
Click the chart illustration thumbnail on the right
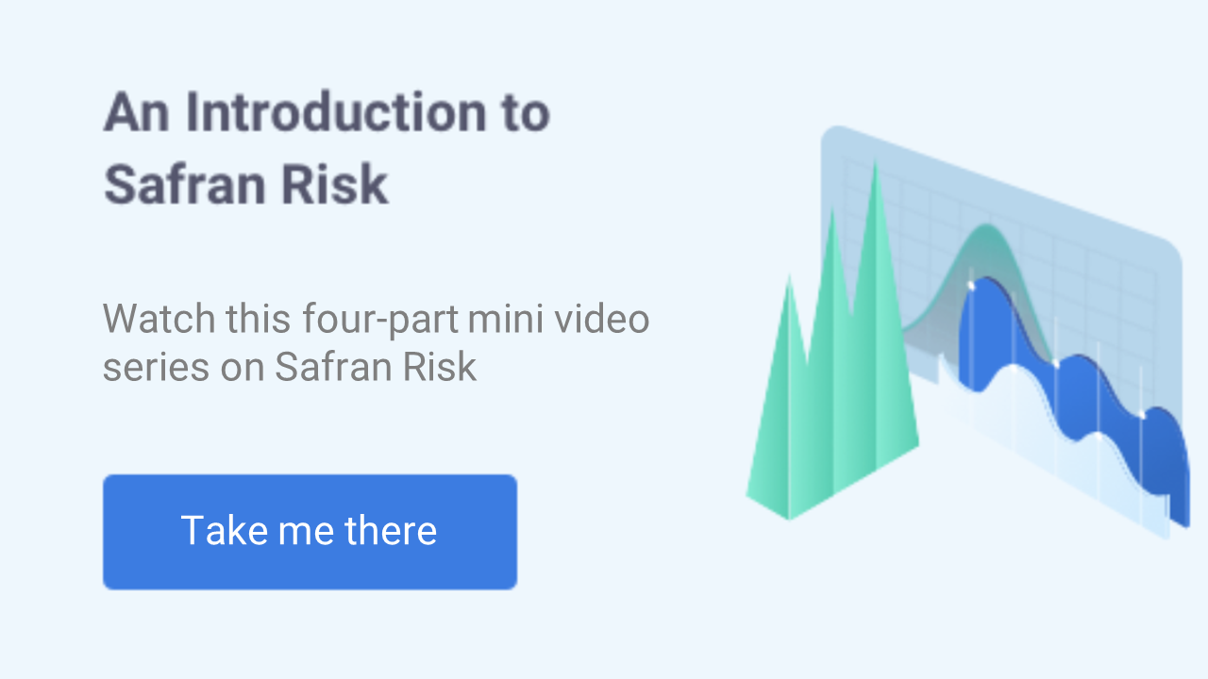tap(963, 330)
